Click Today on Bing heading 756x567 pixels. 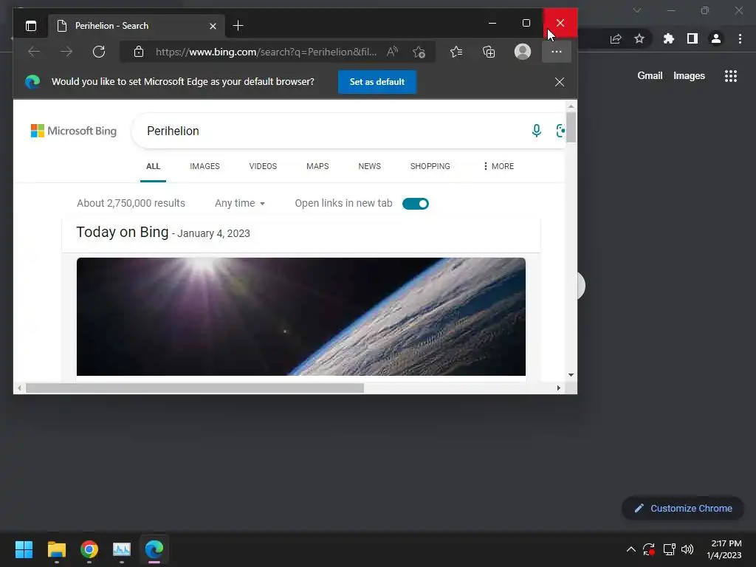123,233
